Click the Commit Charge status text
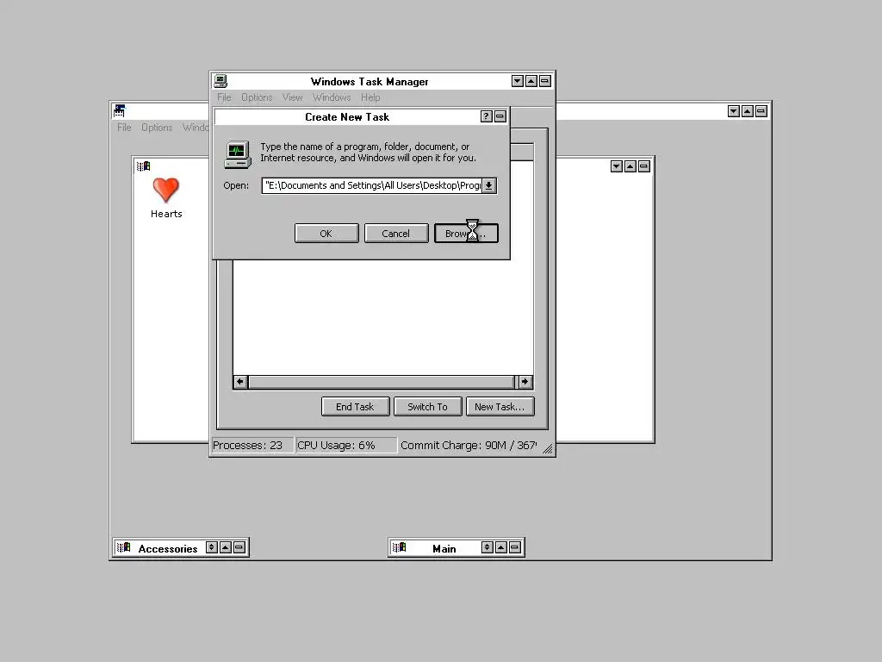 point(469,446)
